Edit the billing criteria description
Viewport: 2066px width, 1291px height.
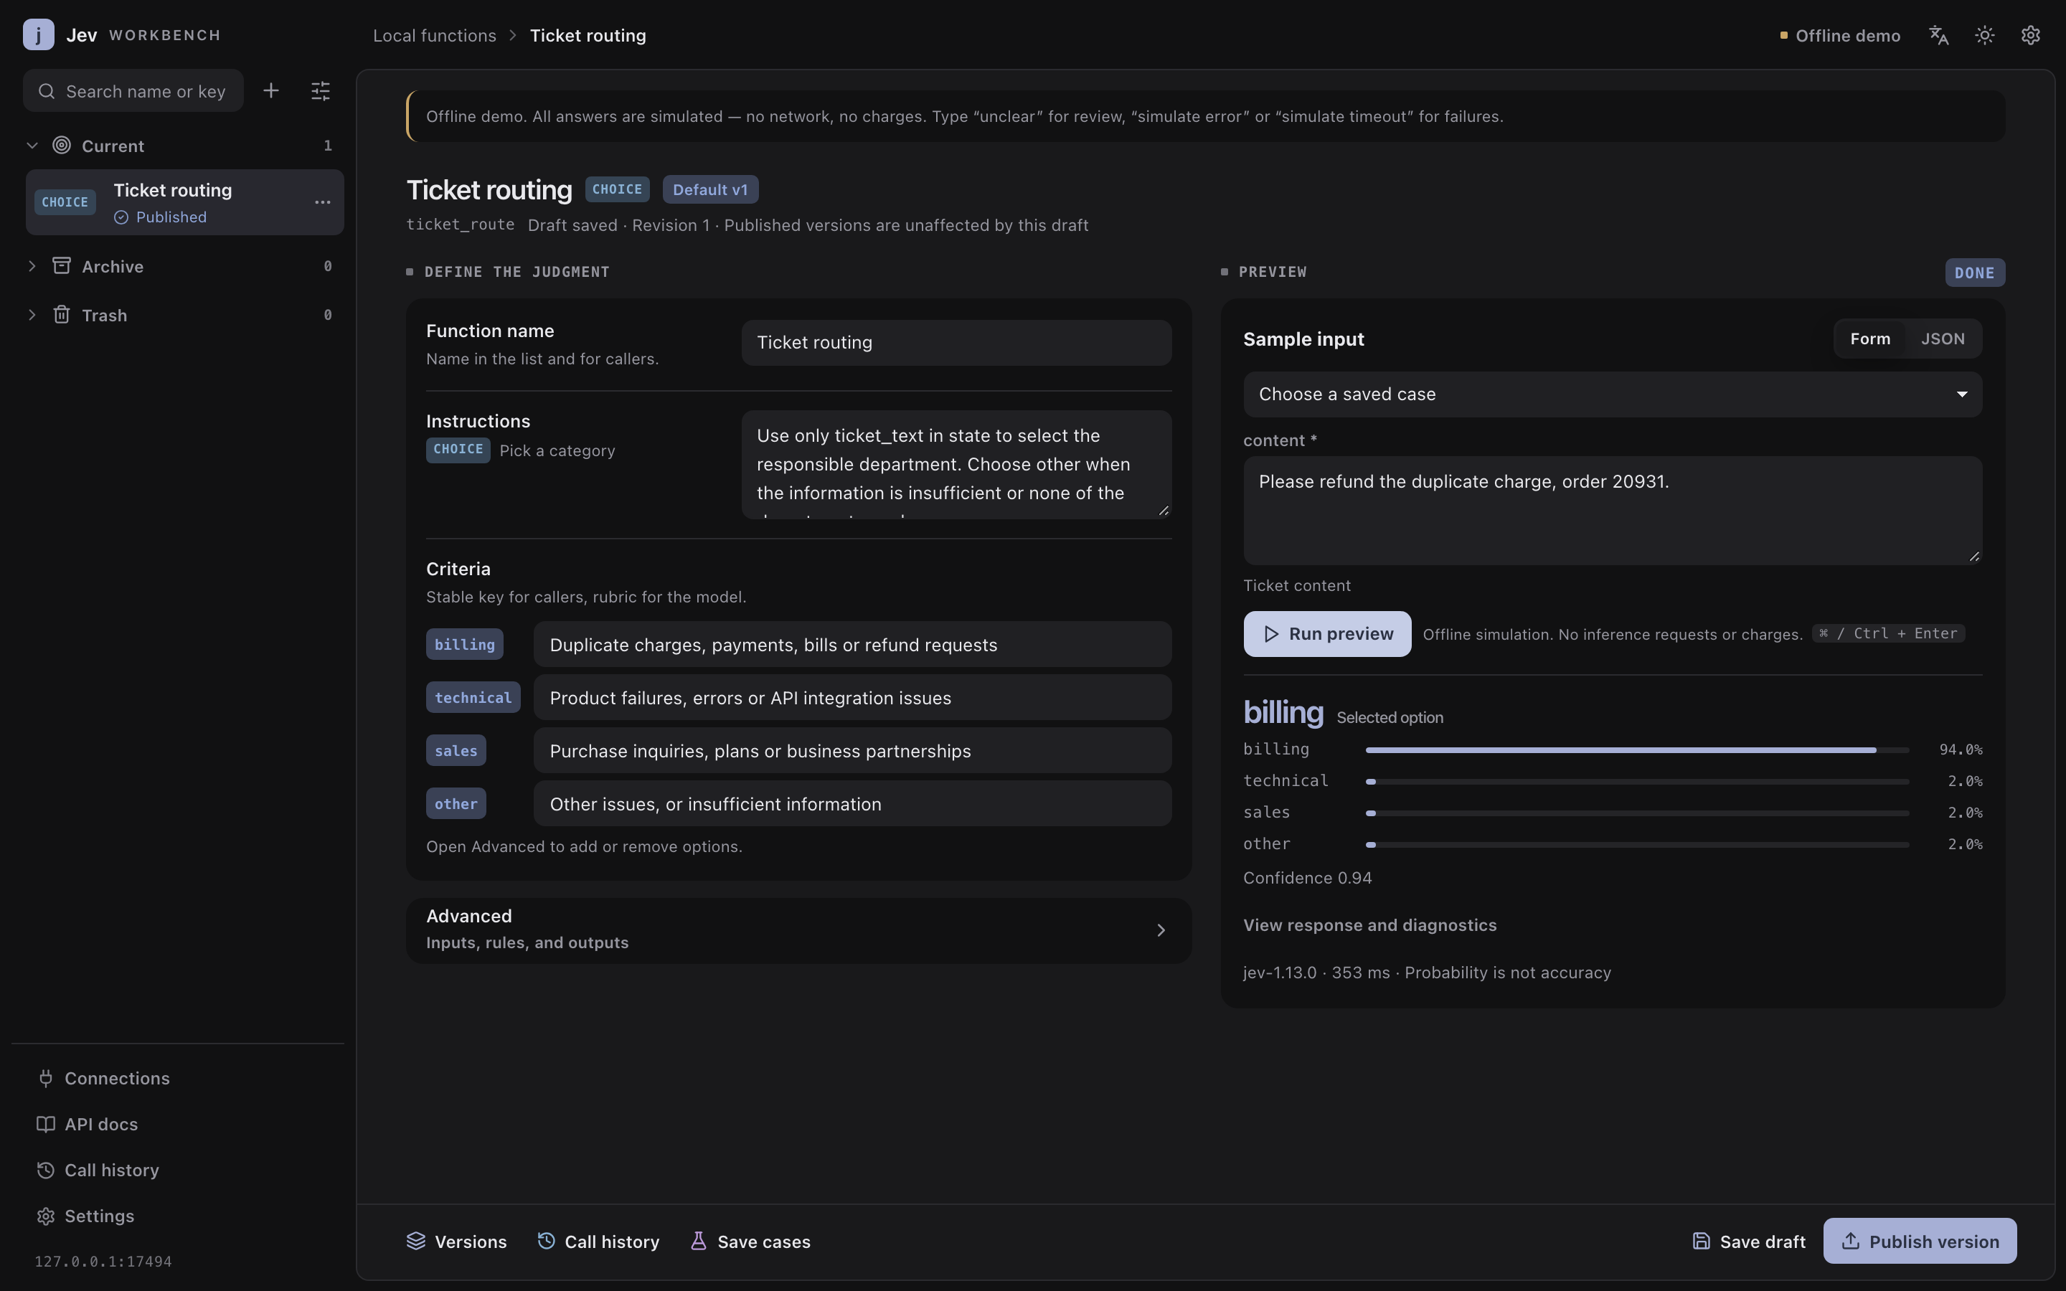(853, 645)
